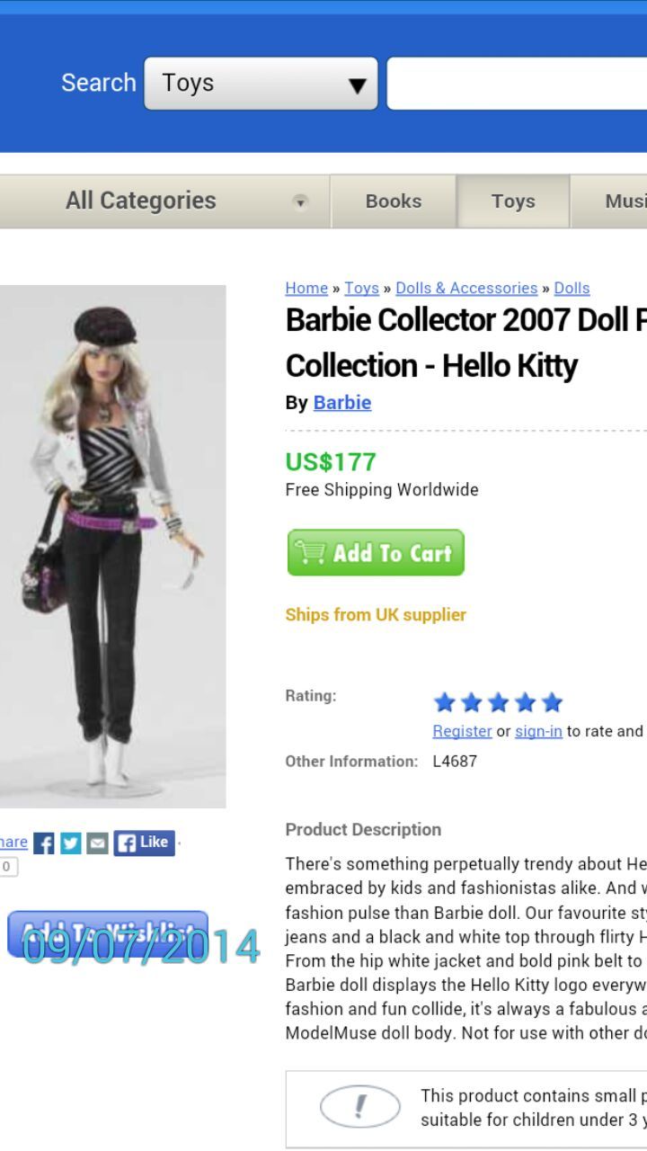
Task: Click the Barbie doll product image
Action: pos(112,546)
